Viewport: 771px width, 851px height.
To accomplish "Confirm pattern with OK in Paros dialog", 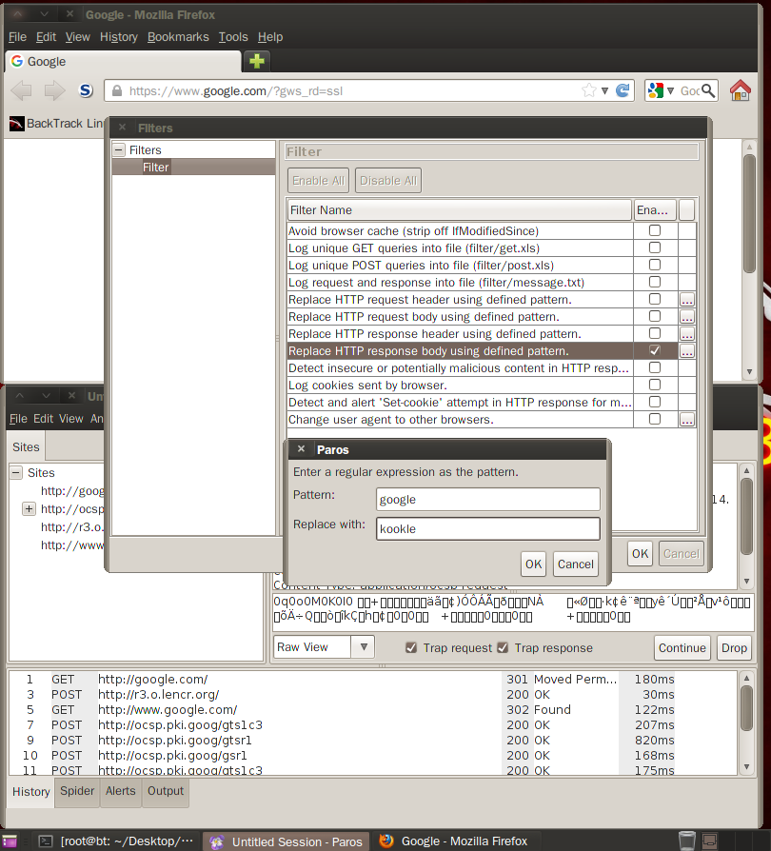I will click(x=533, y=564).
